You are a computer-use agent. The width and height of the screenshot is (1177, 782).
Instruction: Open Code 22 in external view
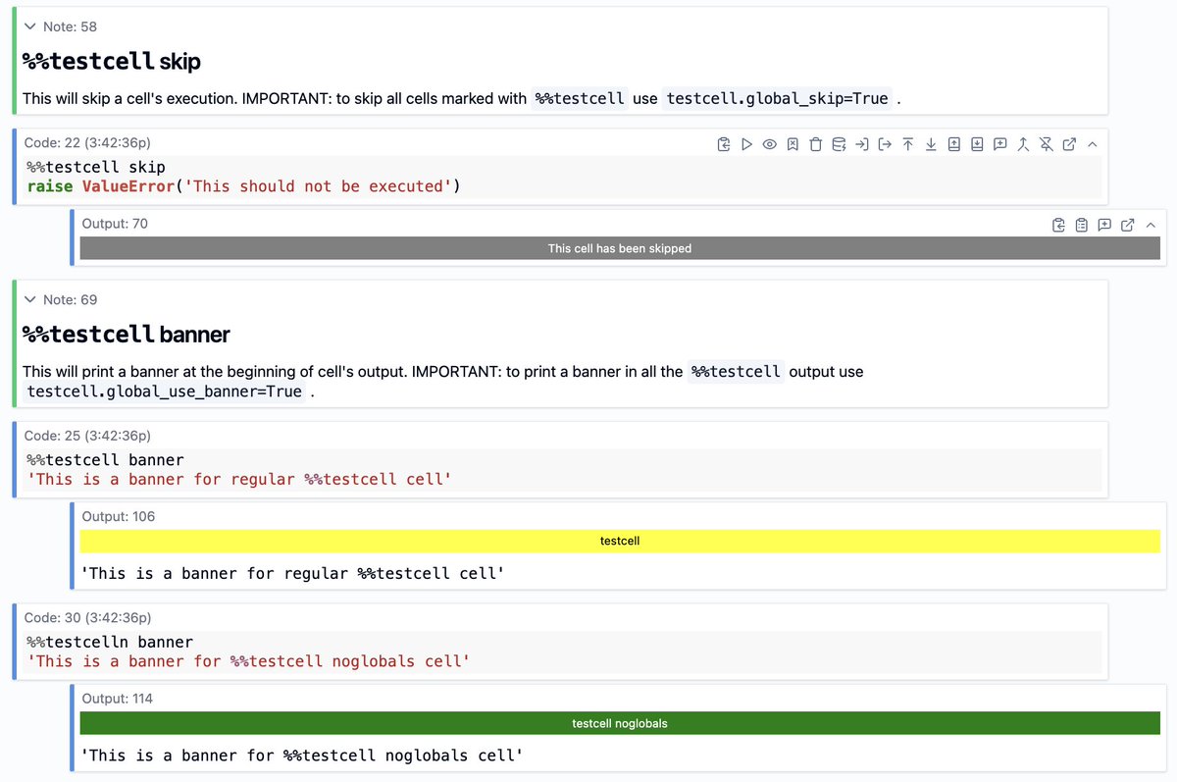(1069, 144)
